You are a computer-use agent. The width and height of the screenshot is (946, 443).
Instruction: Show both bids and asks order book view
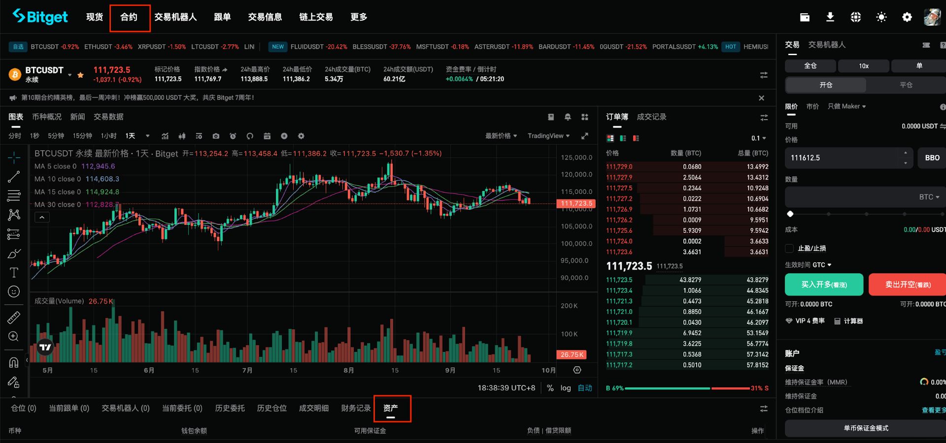(x=610, y=138)
